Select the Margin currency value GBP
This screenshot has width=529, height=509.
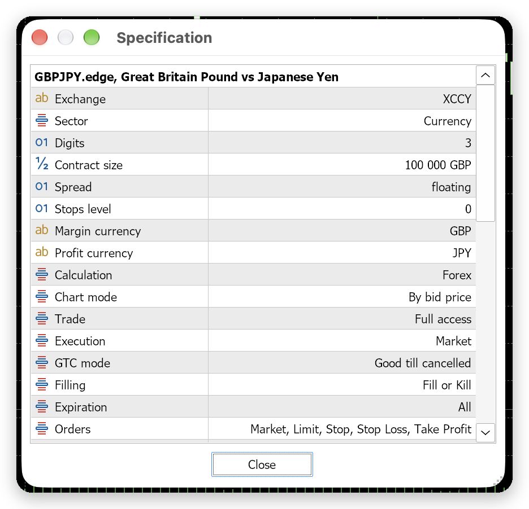(x=460, y=231)
